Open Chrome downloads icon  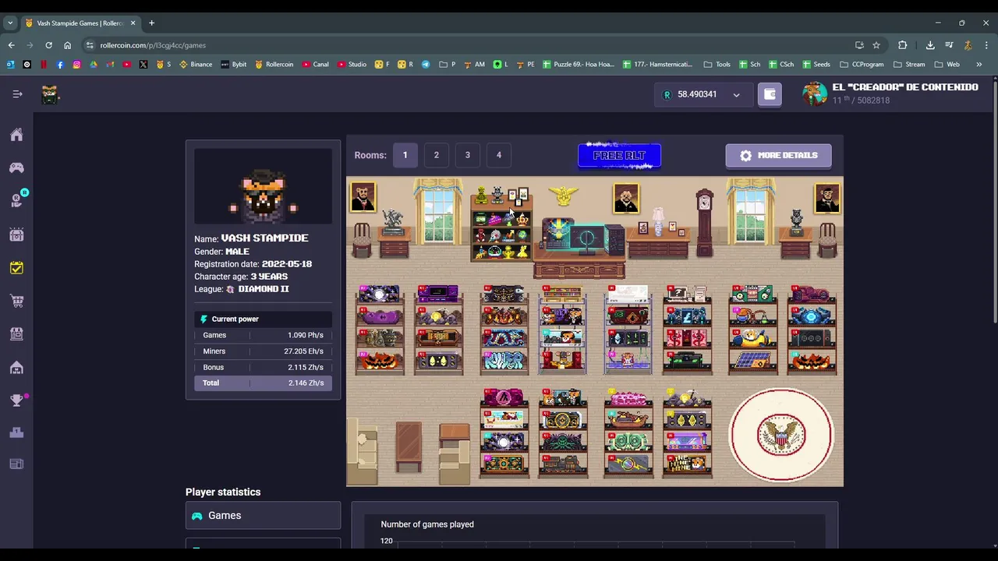click(x=930, y=45)
